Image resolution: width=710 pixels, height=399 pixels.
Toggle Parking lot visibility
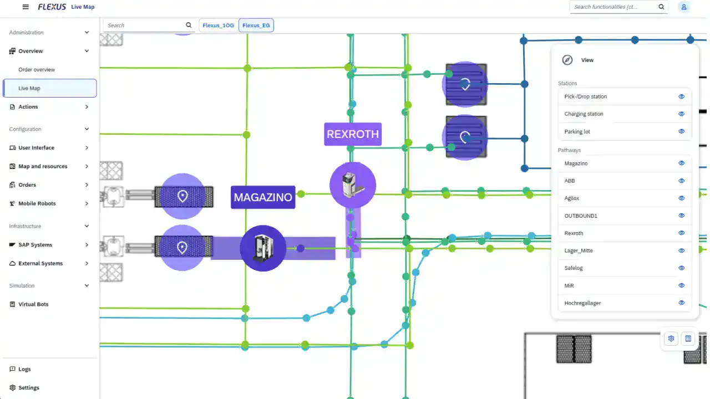tap(682, 131)
